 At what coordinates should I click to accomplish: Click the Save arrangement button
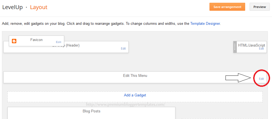pos(227,7)
